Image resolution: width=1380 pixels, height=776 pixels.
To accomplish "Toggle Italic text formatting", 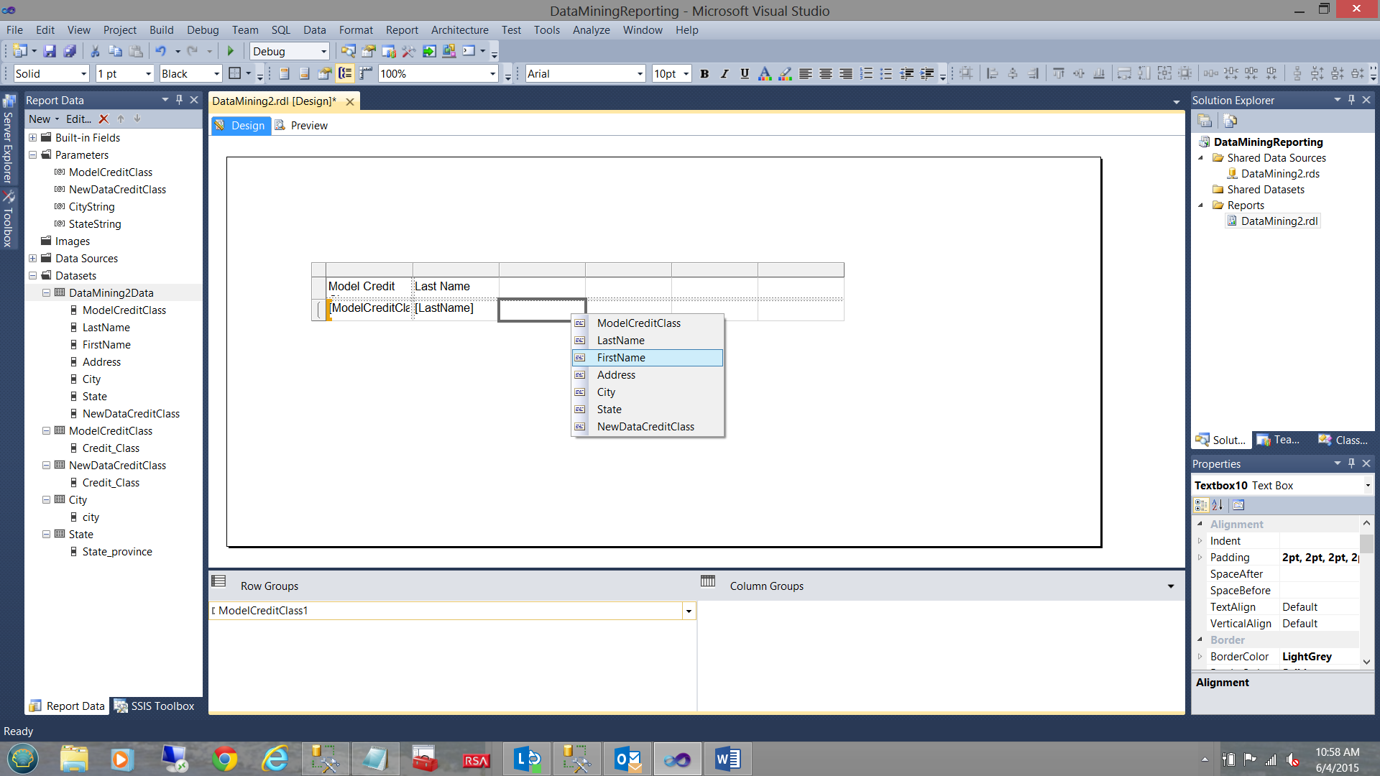I will [x=724, y=73].
